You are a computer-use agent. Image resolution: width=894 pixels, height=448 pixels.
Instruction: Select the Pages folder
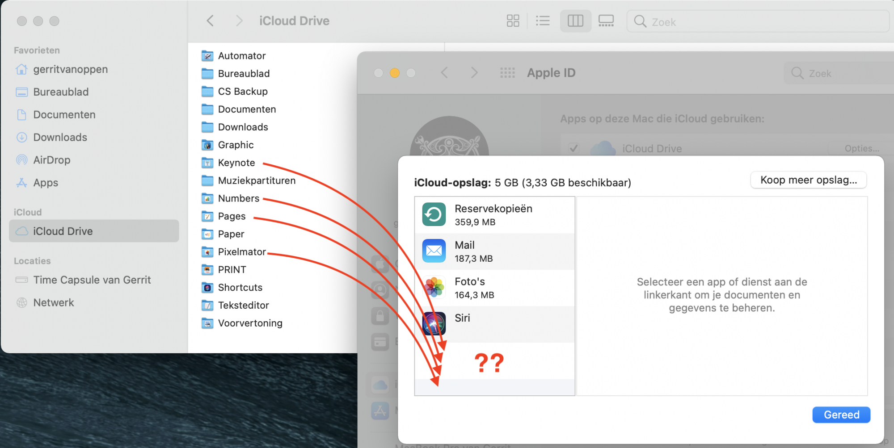(x=223, y=216)
